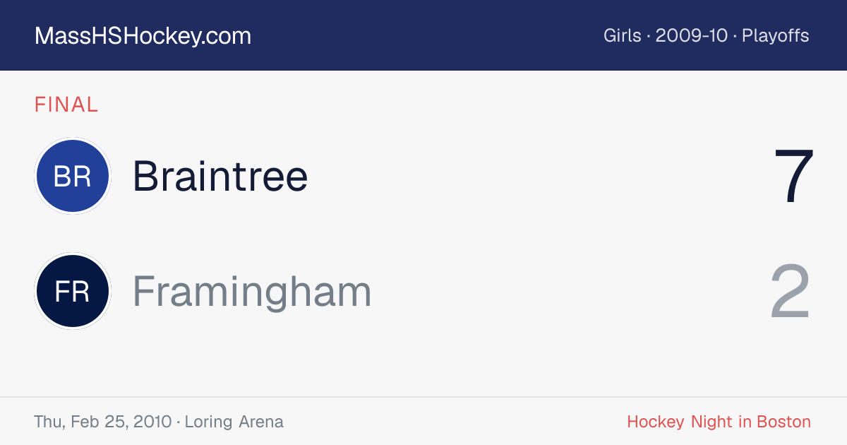The width and height of the screenshot is (847, 445).
Task: Click the FINAL game status label
Action: coord(66,105)
